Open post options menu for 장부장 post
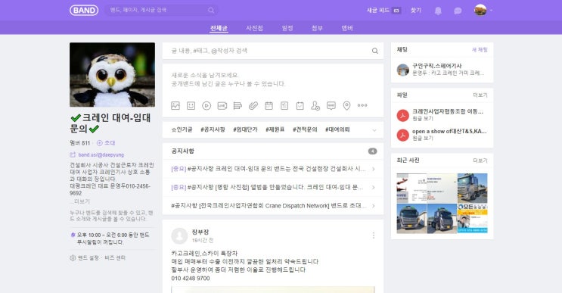562x293 pixels. point(374,235)
